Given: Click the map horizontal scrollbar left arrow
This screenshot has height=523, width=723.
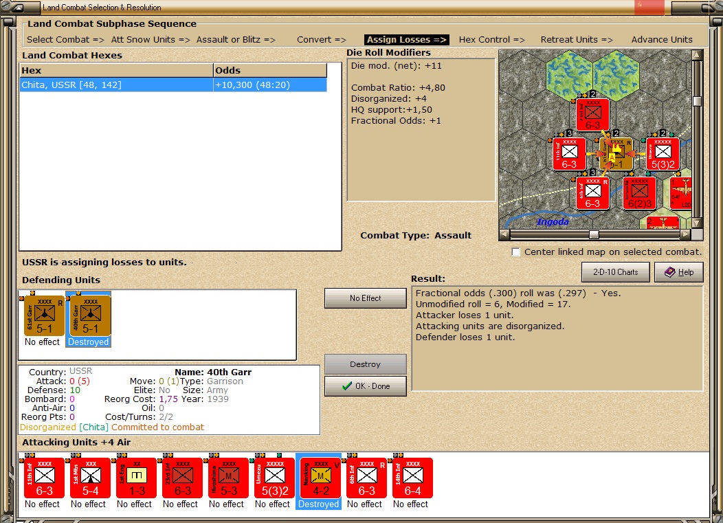Looking at the screenshot, I should pyautogui.click(x=504, y=234).
